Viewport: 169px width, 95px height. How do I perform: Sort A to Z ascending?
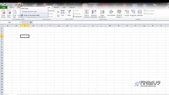(58, 12)
